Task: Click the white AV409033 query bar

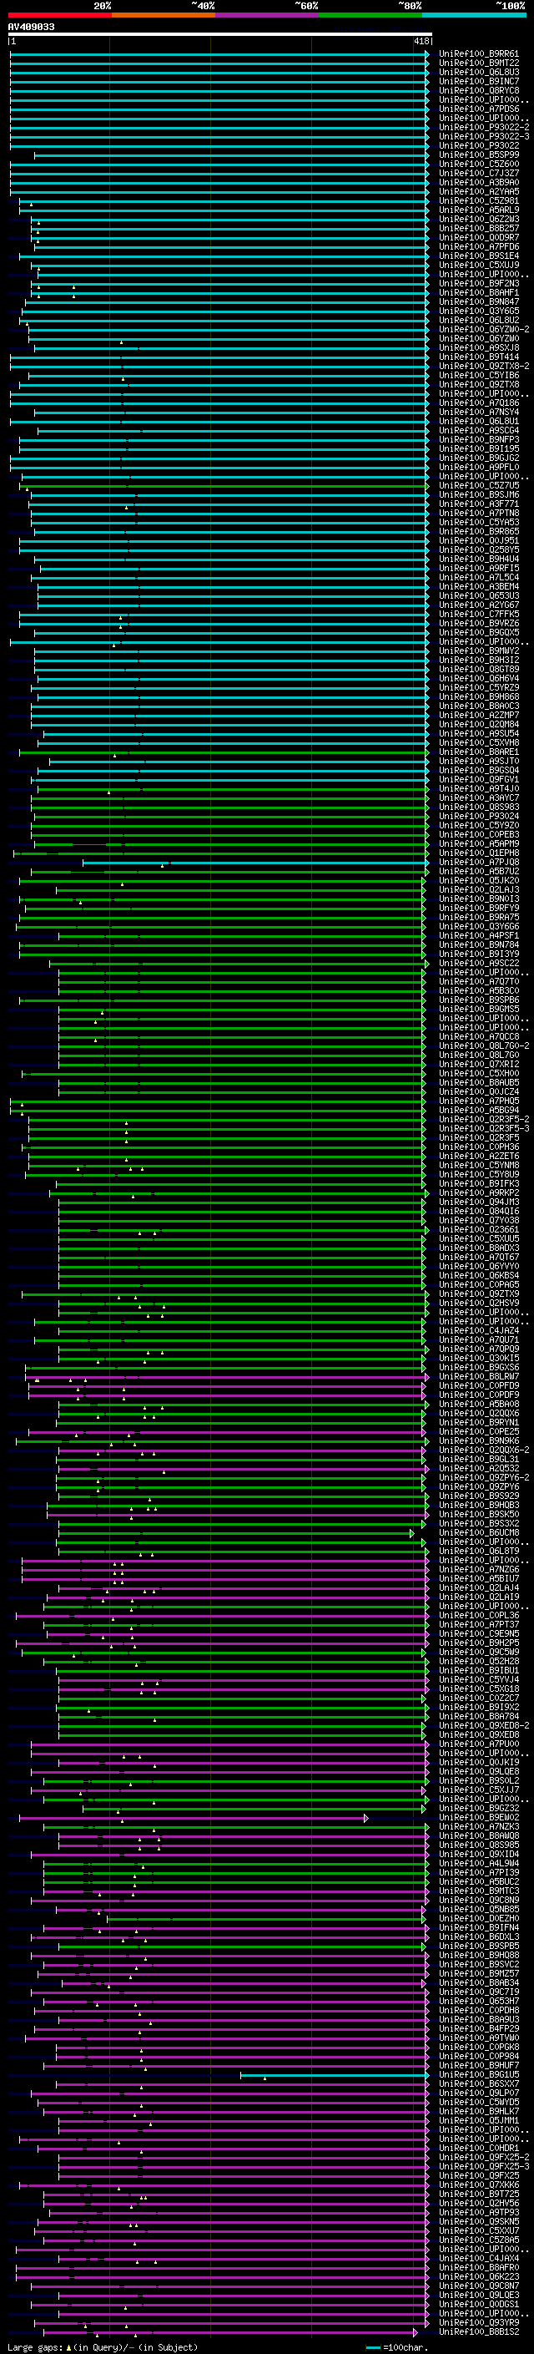Action: 220,35
